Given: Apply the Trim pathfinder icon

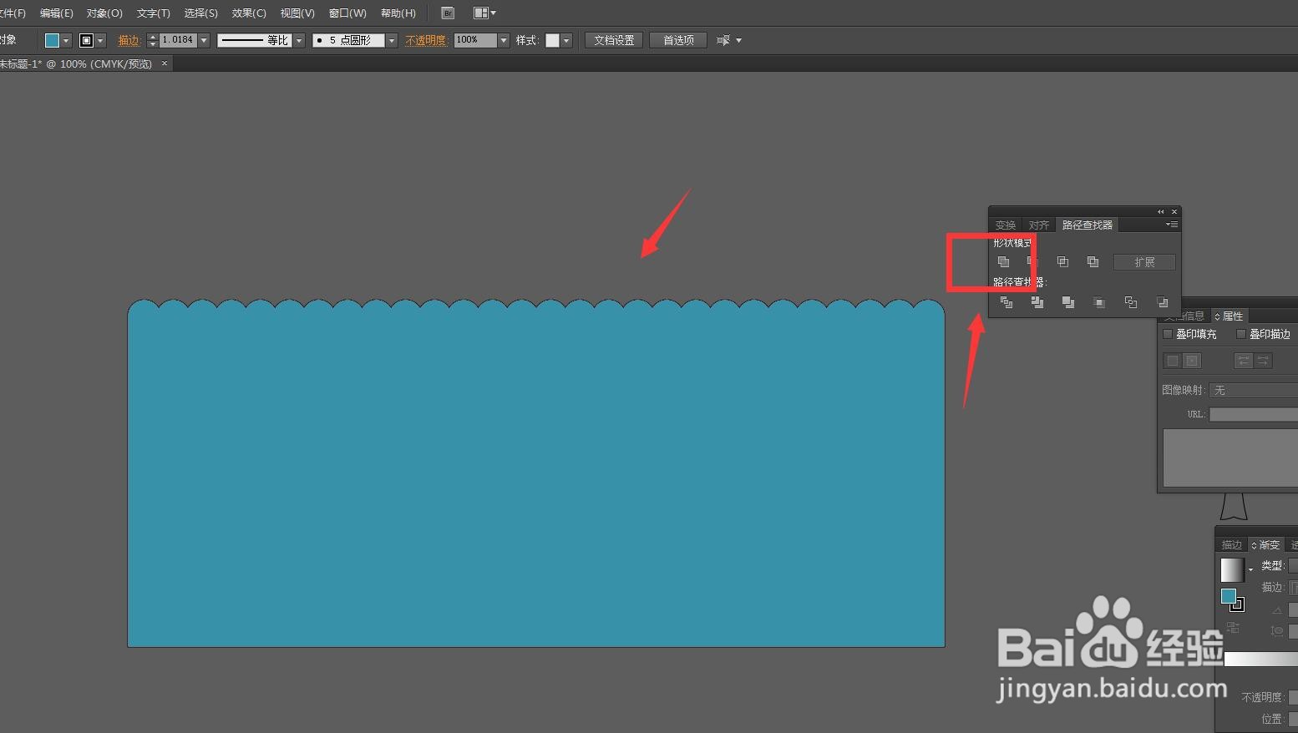Looking at the screenshot, I should [x=1037, y=302].
